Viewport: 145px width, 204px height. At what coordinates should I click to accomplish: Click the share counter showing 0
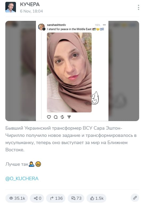coord(37,198)
